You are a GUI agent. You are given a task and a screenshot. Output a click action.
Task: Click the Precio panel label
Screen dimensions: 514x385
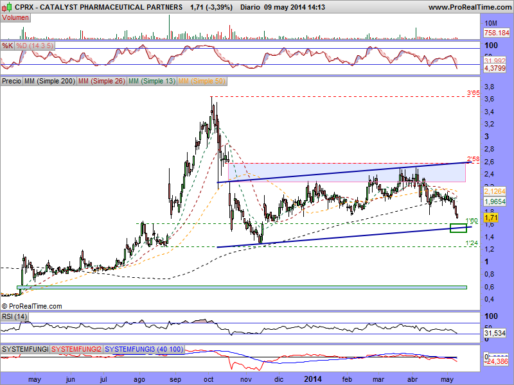click(12, 81)
